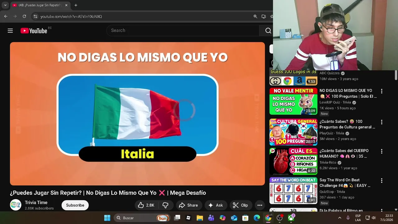Open options for Cultura general video
Viewport: 398px width, 224px height.
click(382, 122)
